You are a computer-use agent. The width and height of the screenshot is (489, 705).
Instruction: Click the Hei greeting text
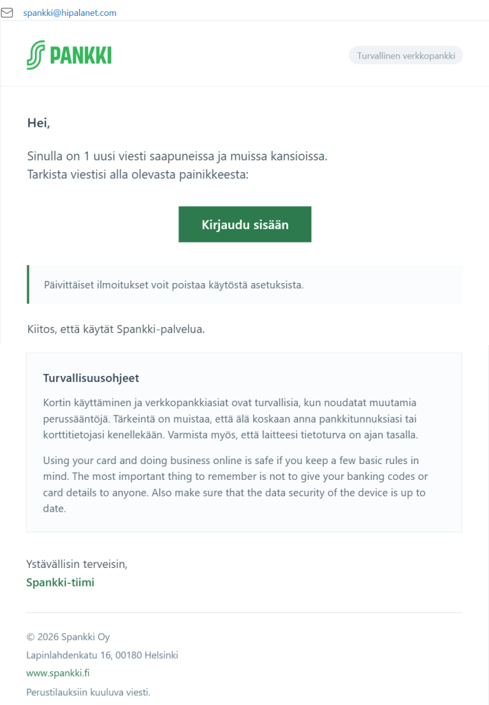39,123
